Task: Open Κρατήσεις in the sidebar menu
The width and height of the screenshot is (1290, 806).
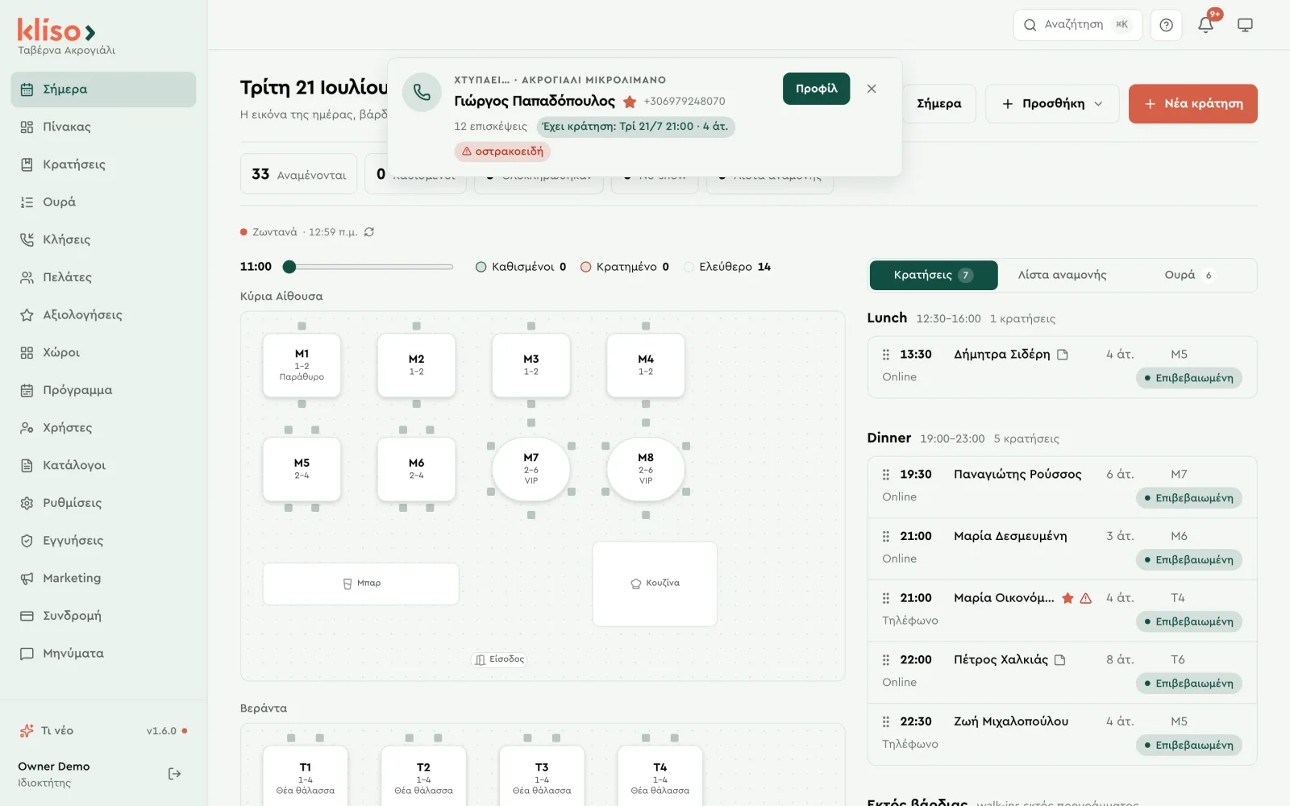Action: (x=103, y=164)
